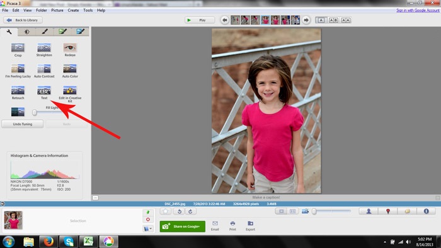Image resolution: width=441 pixels, height=248 pixels.
Task: Click the Make a caption field
Action: point(266,198)
